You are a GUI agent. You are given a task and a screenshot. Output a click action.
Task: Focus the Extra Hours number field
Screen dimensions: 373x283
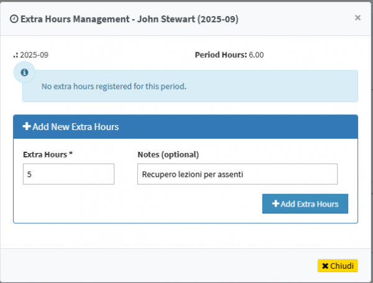68,174
